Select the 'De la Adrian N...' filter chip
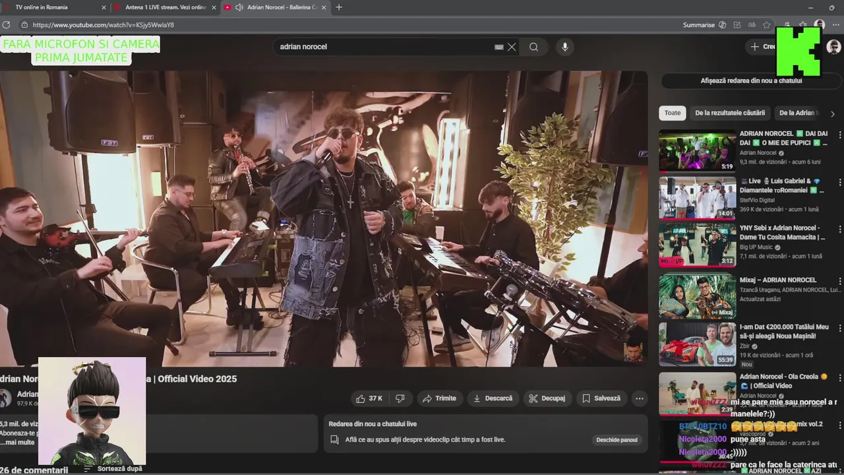This screenshot has height=475, width=844. [x=798, y=113]
